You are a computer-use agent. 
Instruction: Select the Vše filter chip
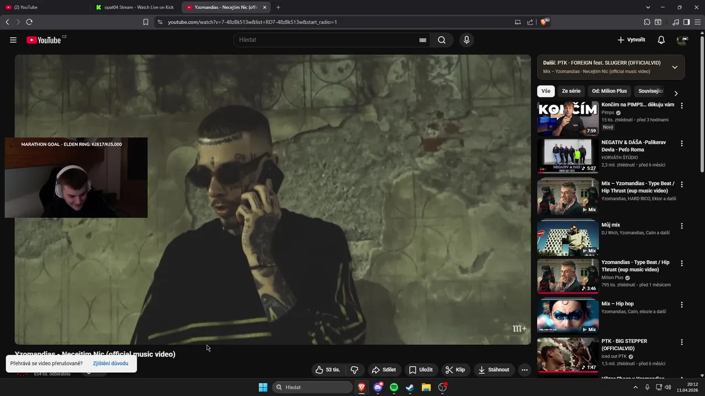[546, 91]
